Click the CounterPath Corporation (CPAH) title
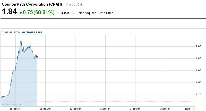Viewport: 206px width, 111px height. tap(32, 5)
